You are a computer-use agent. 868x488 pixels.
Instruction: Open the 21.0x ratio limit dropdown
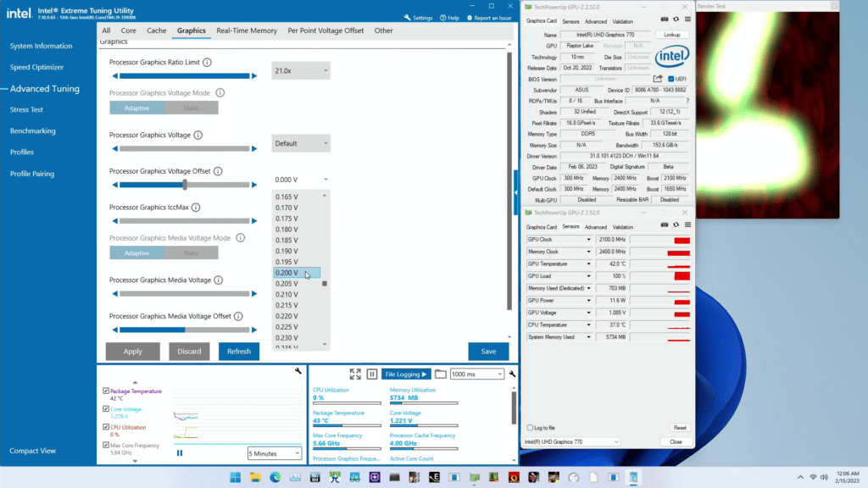[x=301, y=71]
